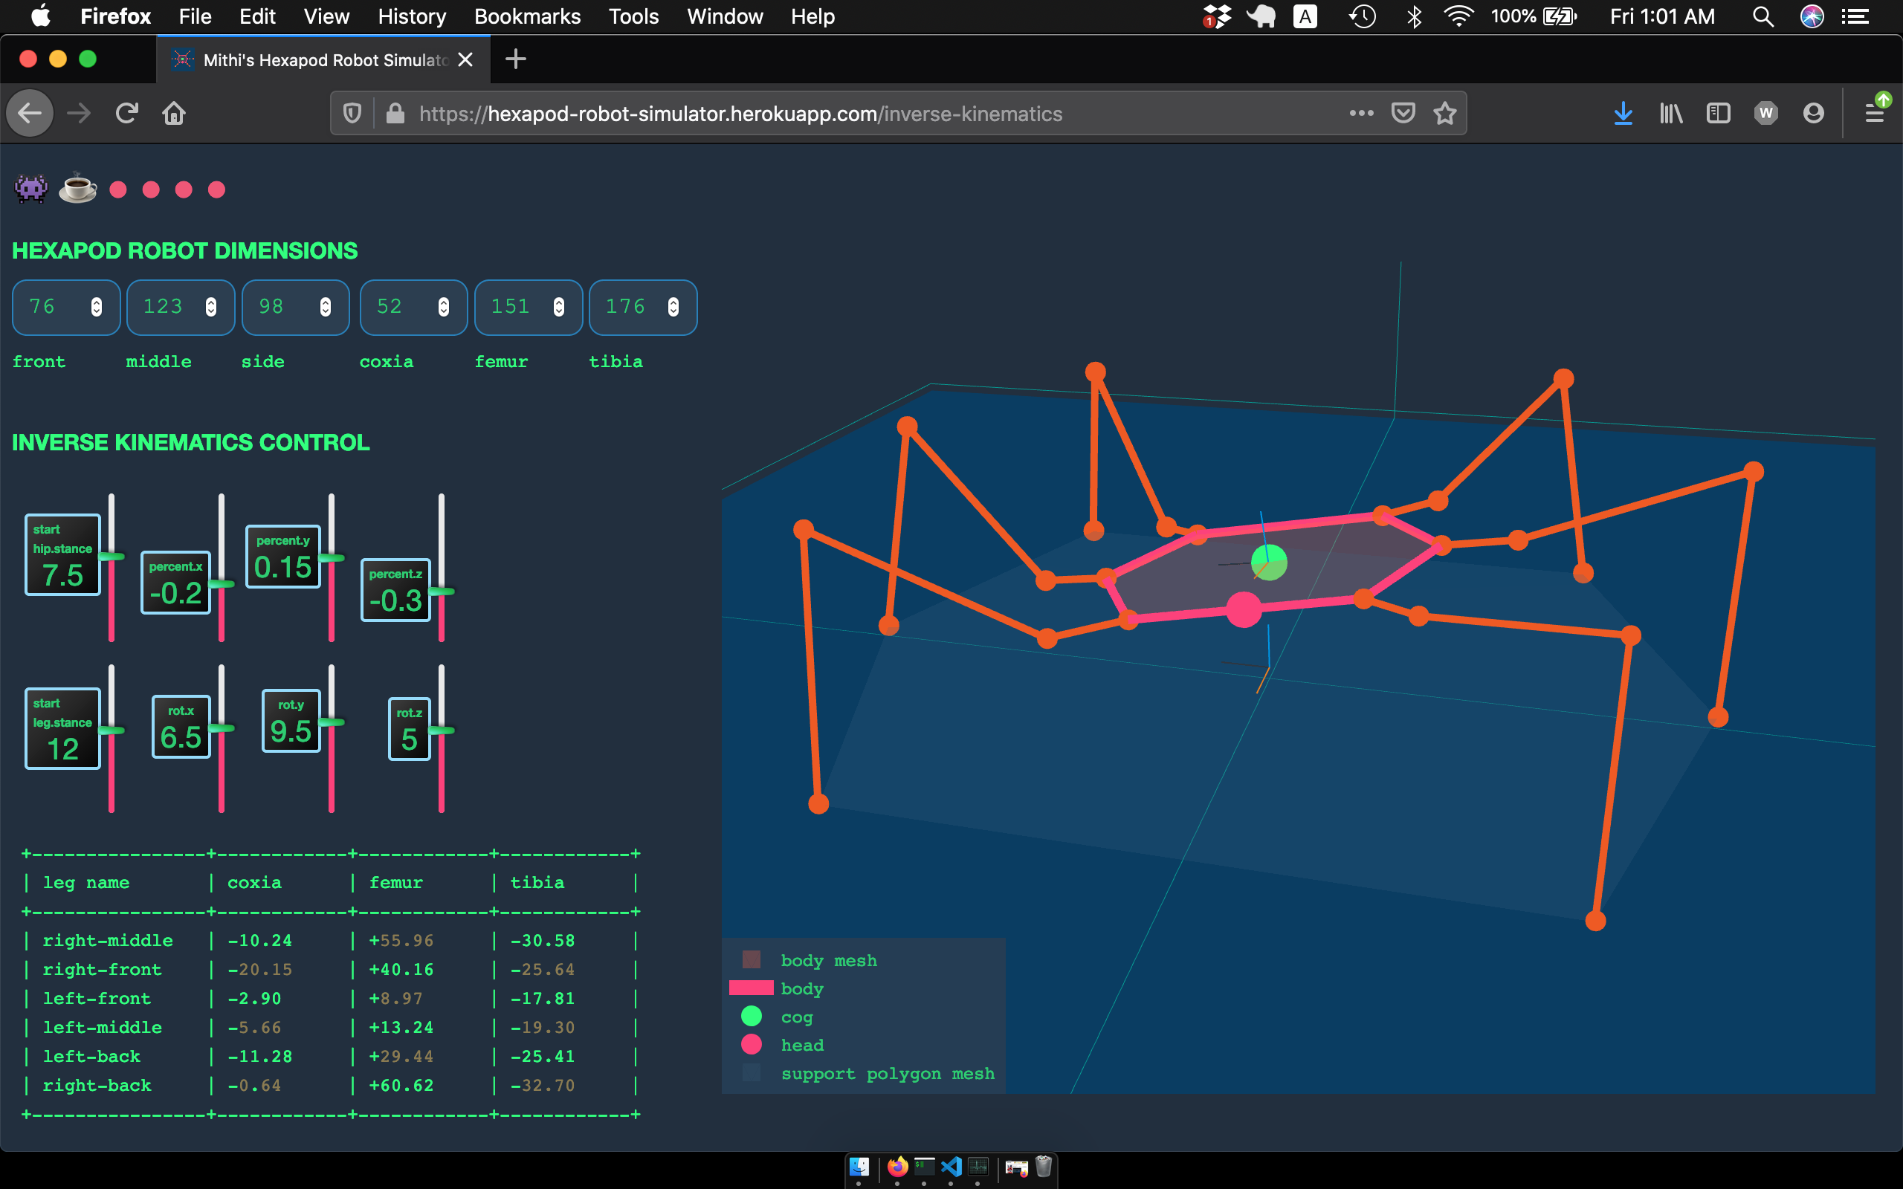Bookmark page with star icon
The image size is (1903, 1189).
(x=1444, y=114)
